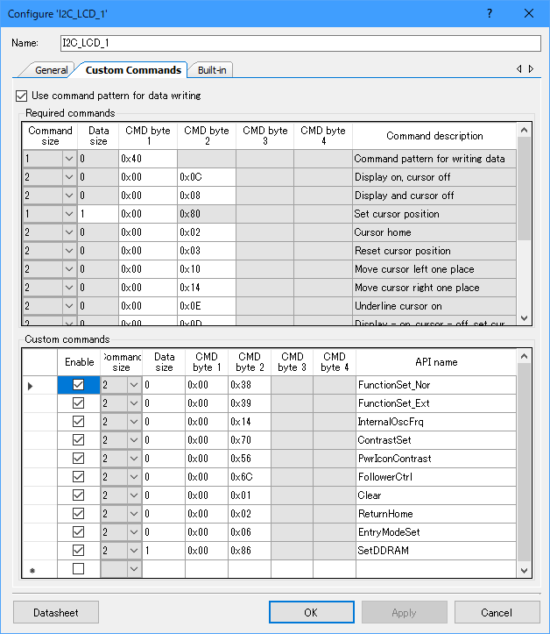Click the tab scroll right arrow
This screenshot has height=634, width=550.
531,69
